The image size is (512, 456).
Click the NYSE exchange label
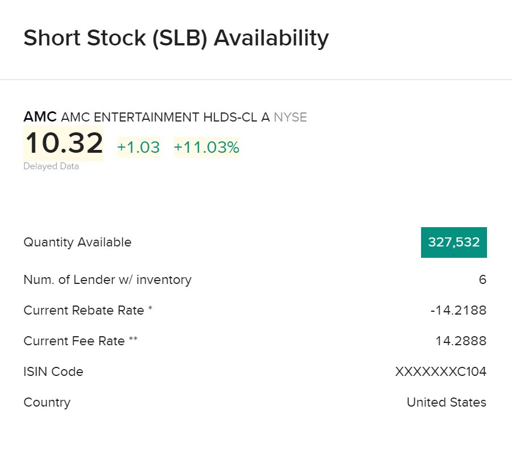tap(290, 118)
